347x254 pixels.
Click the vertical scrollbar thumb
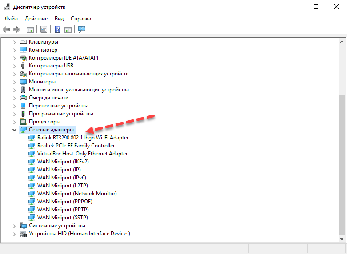(342, 165)
